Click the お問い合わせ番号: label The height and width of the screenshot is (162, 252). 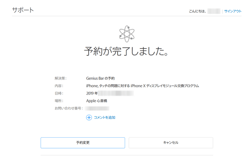[68, 108]
